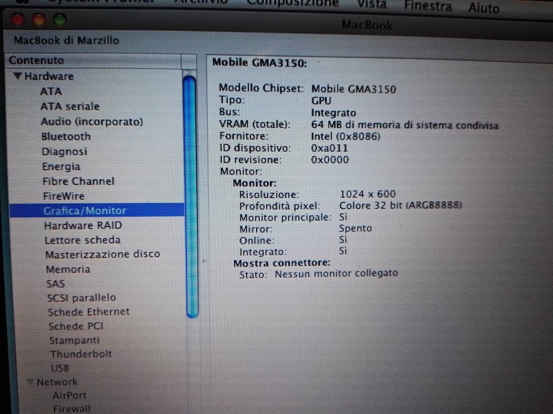Select SAS entry
Screen dimensions: 553x414
point(56,284)
